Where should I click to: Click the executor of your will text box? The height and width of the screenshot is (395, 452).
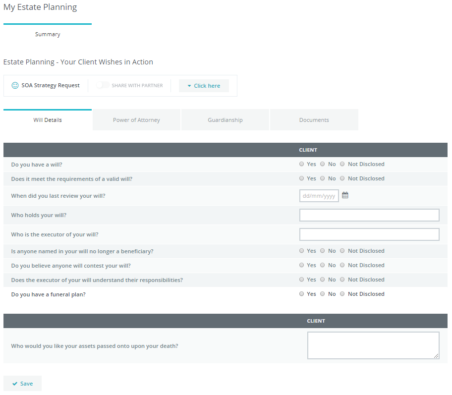click(369, 234)
